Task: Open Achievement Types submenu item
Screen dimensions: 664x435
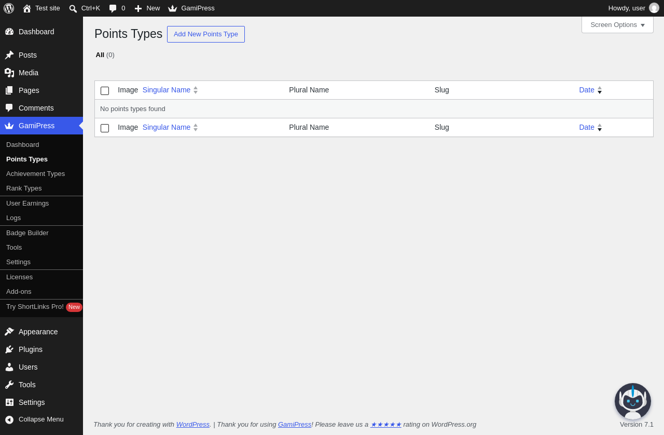Action: [x=41, y=173]
